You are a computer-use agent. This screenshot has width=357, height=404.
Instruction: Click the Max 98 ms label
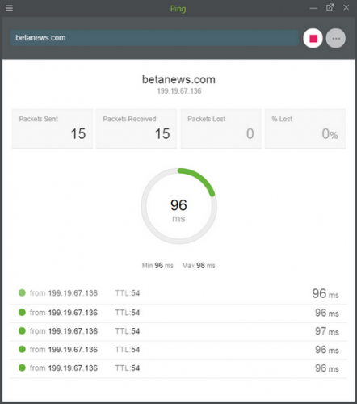[199, 266]
